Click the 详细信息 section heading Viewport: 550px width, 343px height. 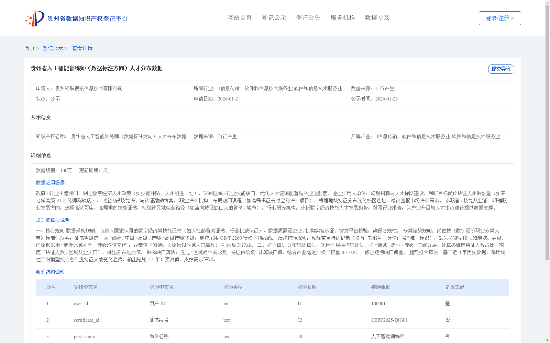pos(41,156)
